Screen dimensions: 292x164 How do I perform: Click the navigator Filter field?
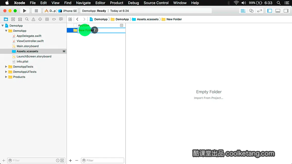click(x=36, y=160)
